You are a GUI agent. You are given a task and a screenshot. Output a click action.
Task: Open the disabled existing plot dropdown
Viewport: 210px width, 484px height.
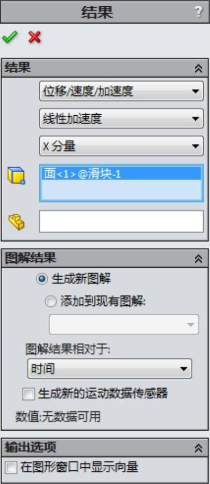tap(124, 324)
